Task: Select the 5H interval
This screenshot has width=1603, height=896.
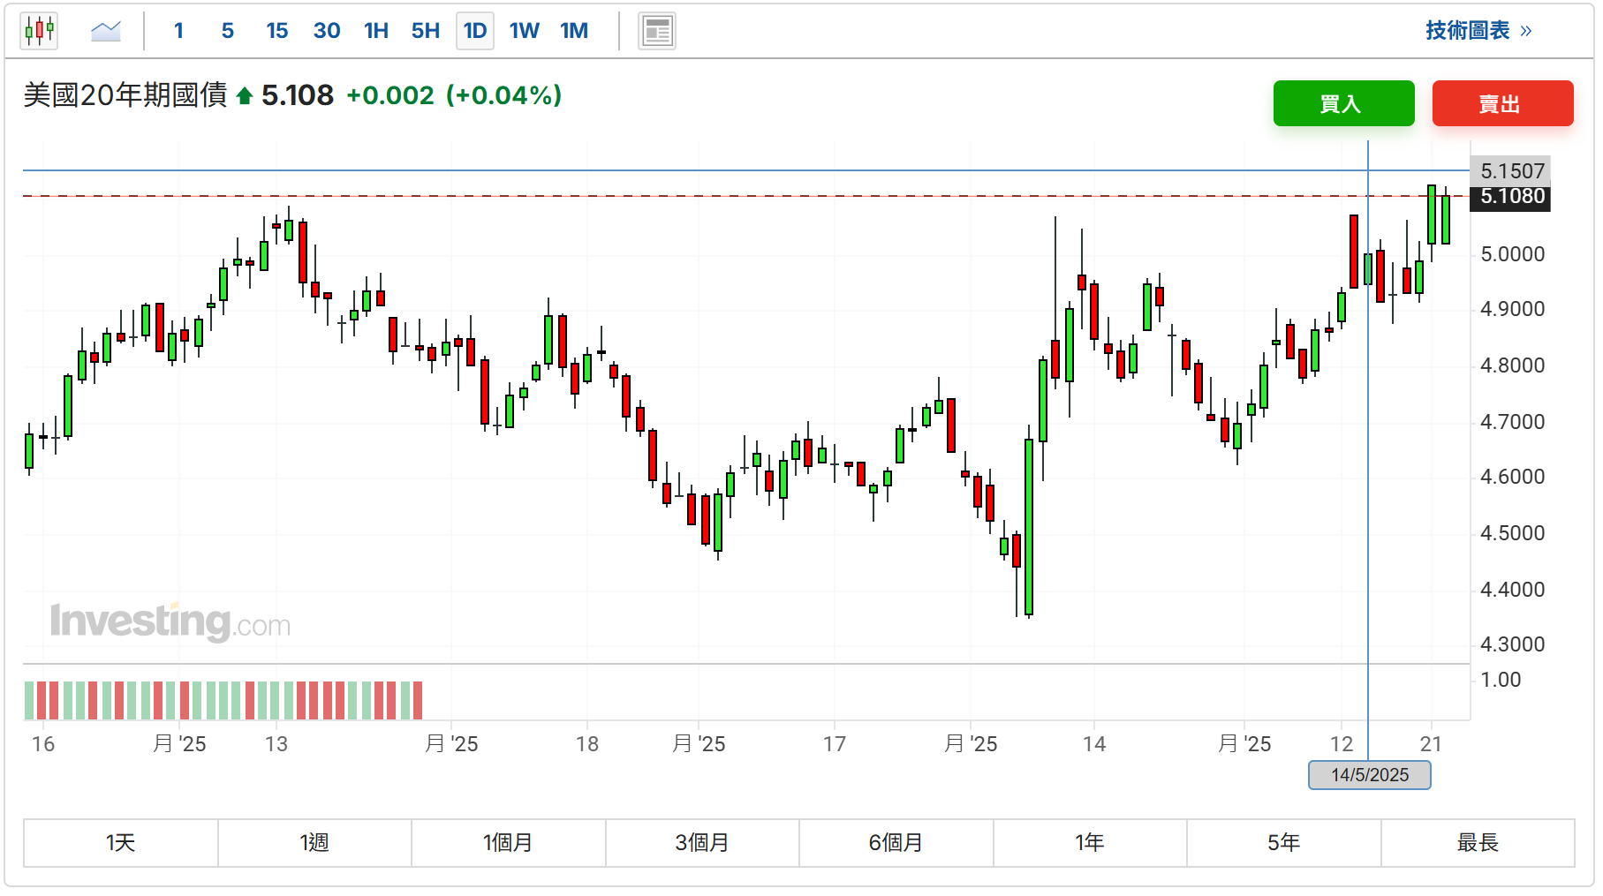Action: tap(426, 31)
